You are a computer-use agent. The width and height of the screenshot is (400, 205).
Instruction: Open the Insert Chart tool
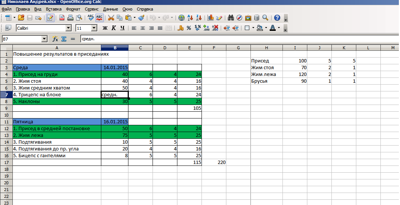click(211, 18)
